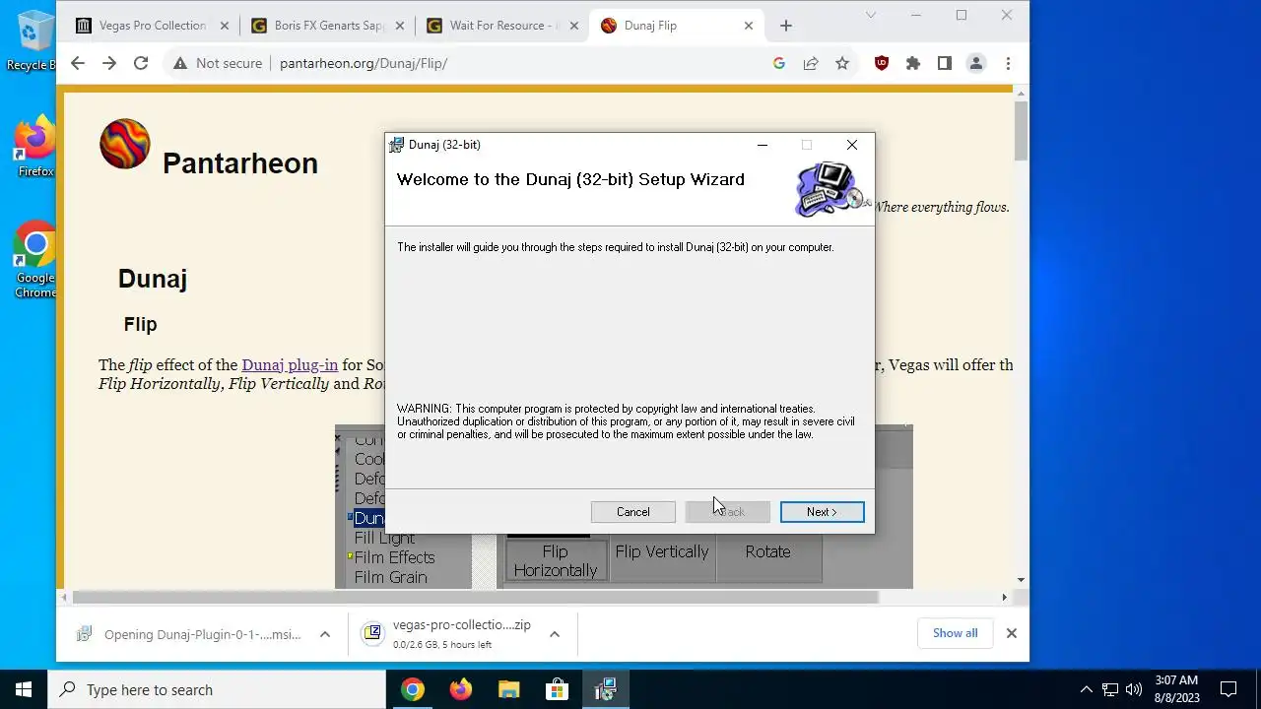The width and height of the screenshot is (1261, 709).
Task: Open File Explorer from the taskbar
Action: click(x=508, y=689)
